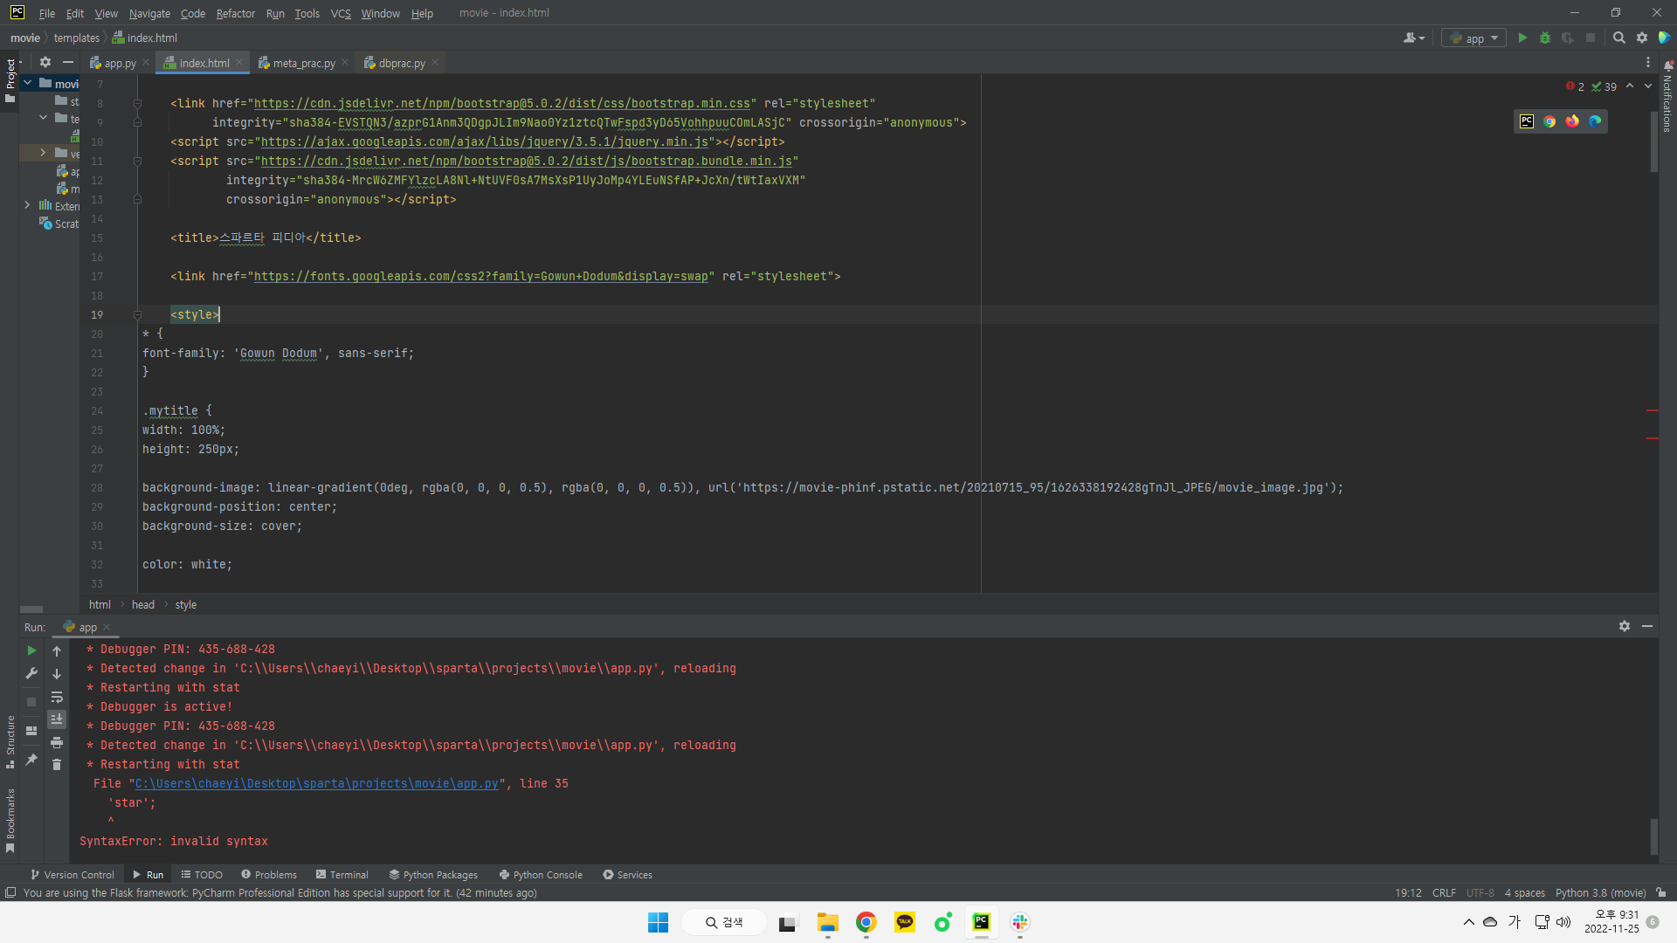Change file encoding UTF-8 in status bar
1677x943 pixels.
click(1480, 892)
